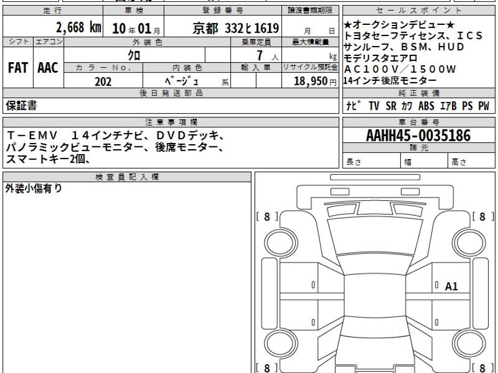Click the shift value FAT
The width and height of the screenshot is (498, 373).
pyautogui.click(x=18, y=68)
